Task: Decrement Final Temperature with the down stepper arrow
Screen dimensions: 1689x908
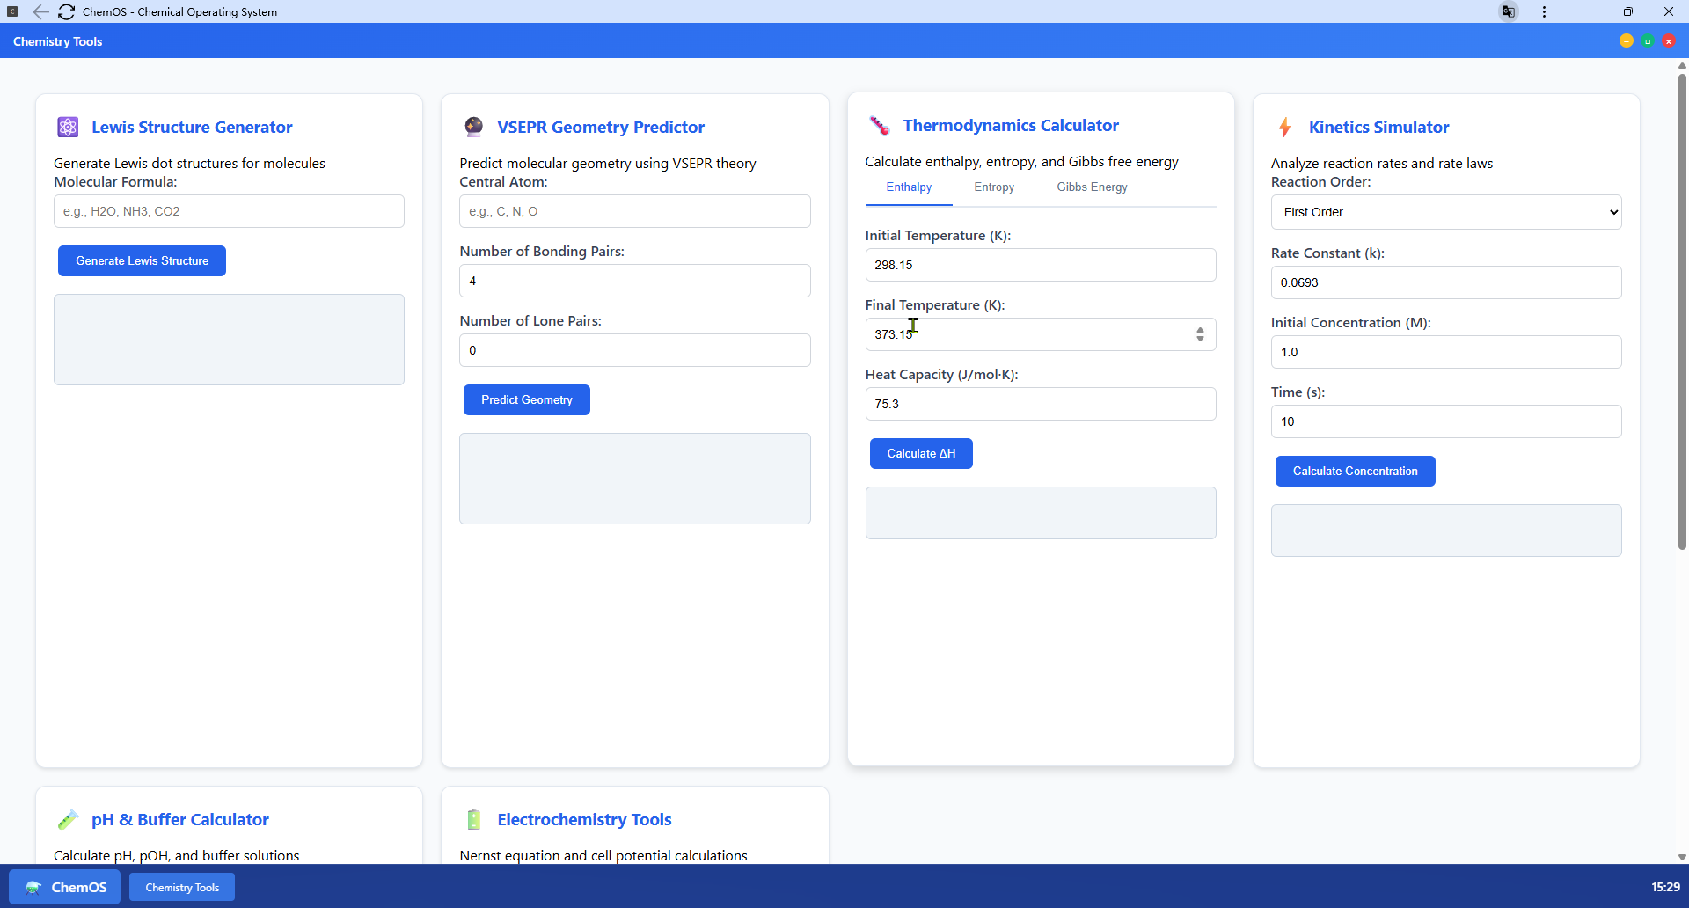Action: click(x=1200, y=339)
